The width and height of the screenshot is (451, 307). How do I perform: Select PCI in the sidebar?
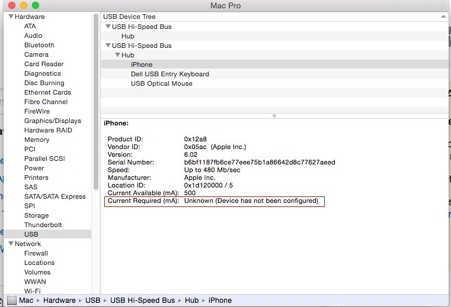30,149
